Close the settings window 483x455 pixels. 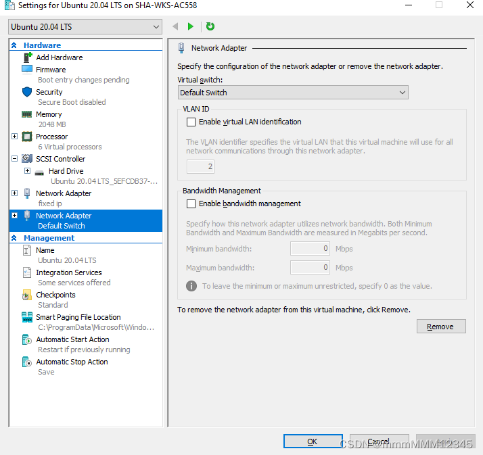pos(469,5)
